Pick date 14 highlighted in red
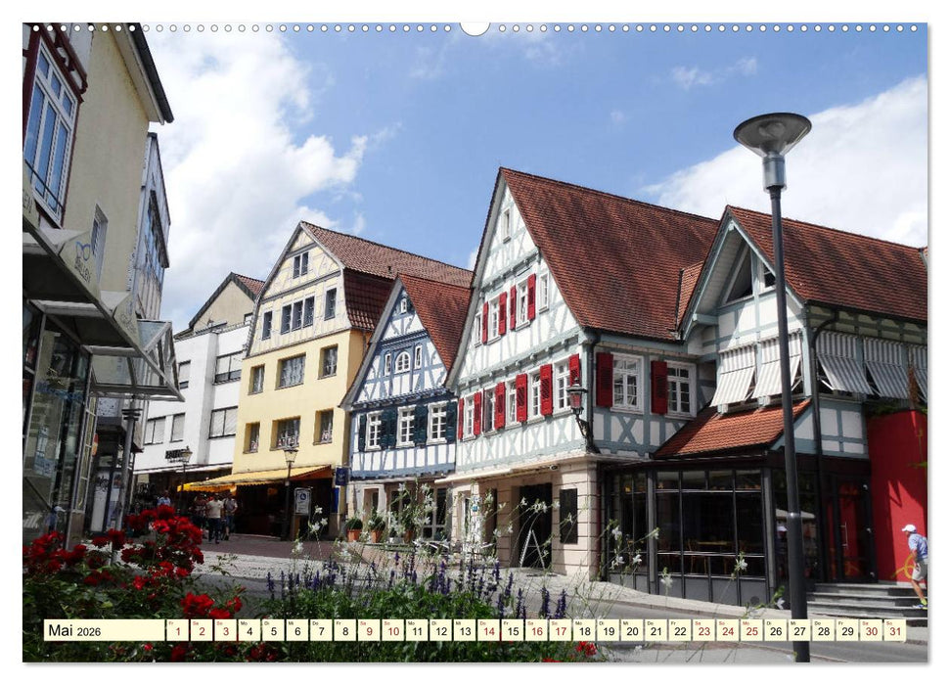Viewport: 950px width, 685px height. point(491,632)
